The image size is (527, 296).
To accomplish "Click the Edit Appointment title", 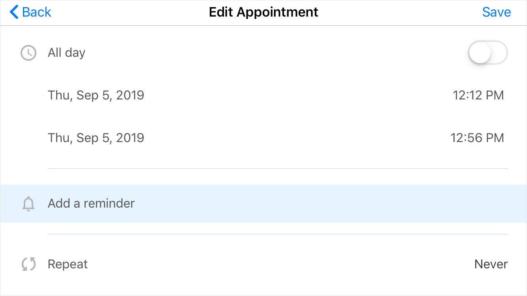I will [x=263, y=12].
